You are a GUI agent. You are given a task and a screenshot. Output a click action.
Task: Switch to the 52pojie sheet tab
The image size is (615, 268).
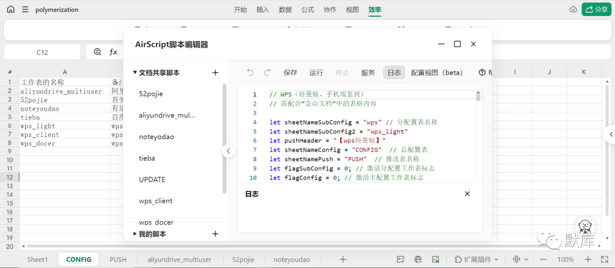(243, 259)
